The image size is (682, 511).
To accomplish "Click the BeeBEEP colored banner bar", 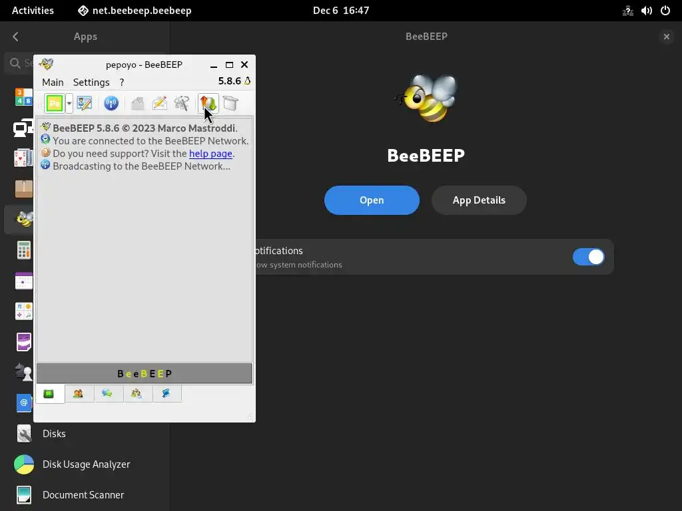I will pyautogui.click(x=145, y=374).
